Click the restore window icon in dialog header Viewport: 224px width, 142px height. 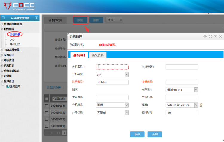[x=215, y=36]
